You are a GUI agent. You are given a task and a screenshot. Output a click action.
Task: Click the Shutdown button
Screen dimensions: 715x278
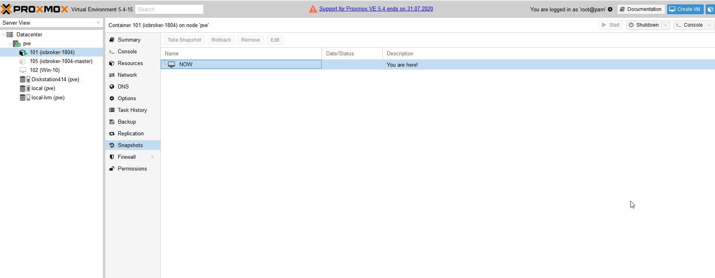click(644, 25)
